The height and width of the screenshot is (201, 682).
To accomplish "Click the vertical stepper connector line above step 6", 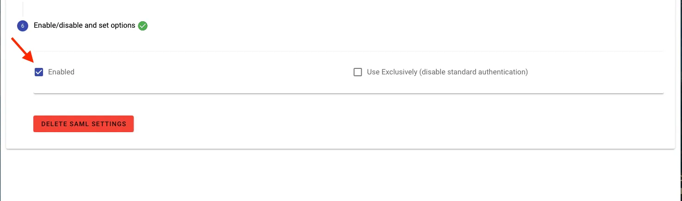I will click(23, 8).
